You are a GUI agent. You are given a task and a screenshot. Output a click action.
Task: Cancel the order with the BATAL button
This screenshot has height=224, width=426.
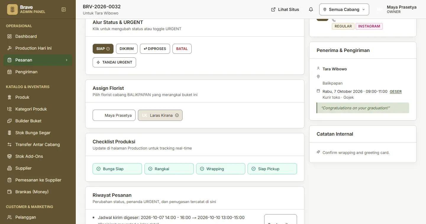pos(182,49)
